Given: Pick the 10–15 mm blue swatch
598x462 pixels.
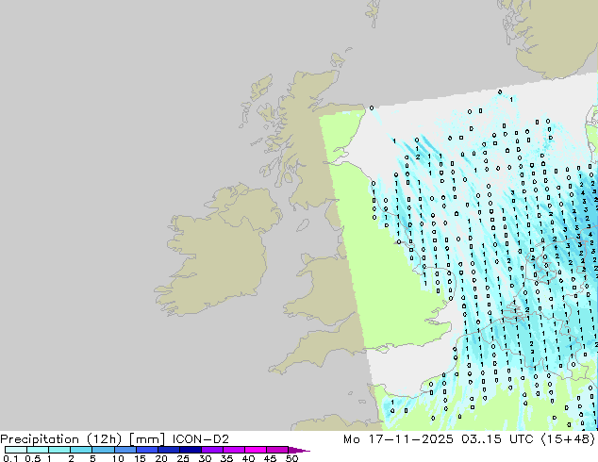Looking at the screenshot, I should pyautogui.click(x=125, y=450).
